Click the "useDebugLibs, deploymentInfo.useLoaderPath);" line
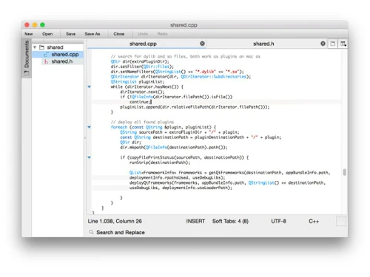The height and width of the screenshot is (277, 370). tap(181, 188)
